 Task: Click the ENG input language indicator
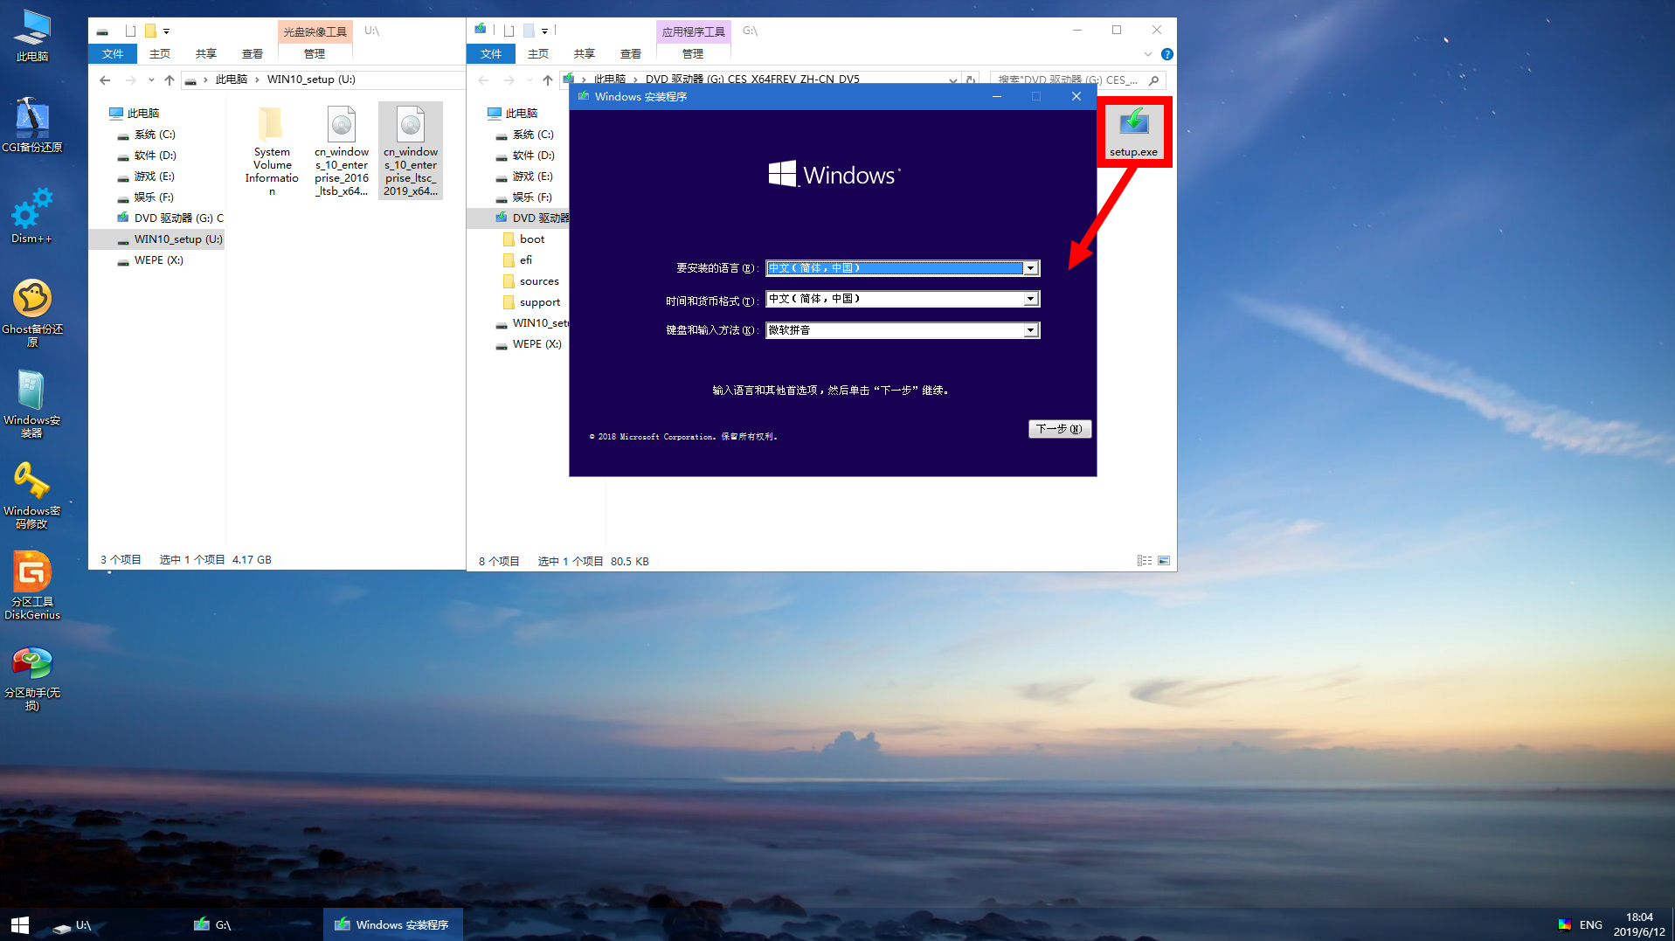pyautogui.click(x=1590, y=924)
